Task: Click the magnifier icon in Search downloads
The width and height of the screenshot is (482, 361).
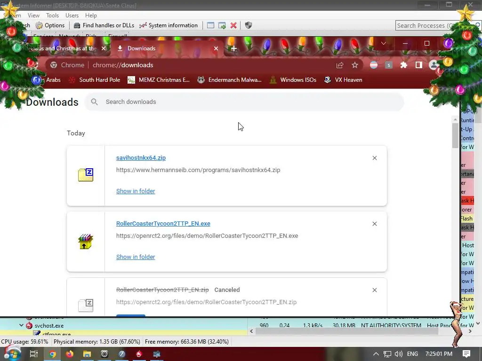Action: pos(94,102)
